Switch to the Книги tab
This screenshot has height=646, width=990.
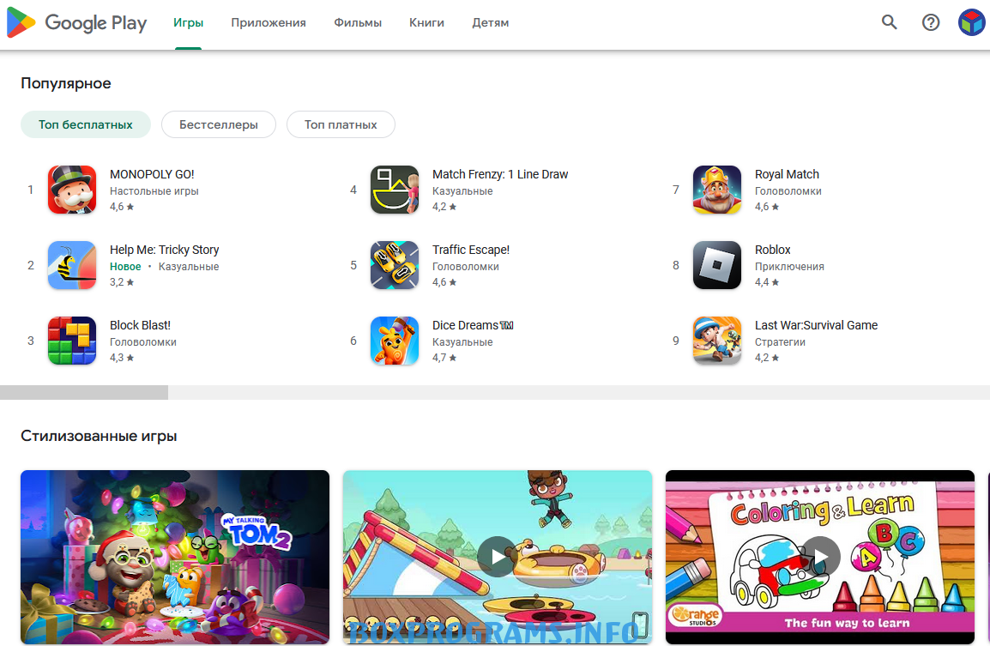click(x=426, y=22)
